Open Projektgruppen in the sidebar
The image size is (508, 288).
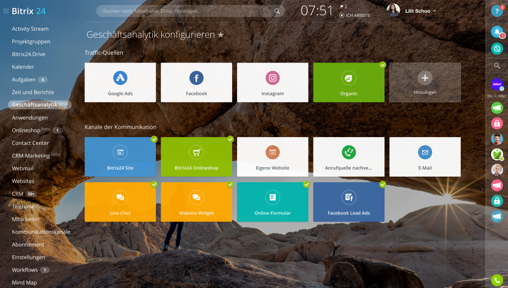[x=31, y=42]
